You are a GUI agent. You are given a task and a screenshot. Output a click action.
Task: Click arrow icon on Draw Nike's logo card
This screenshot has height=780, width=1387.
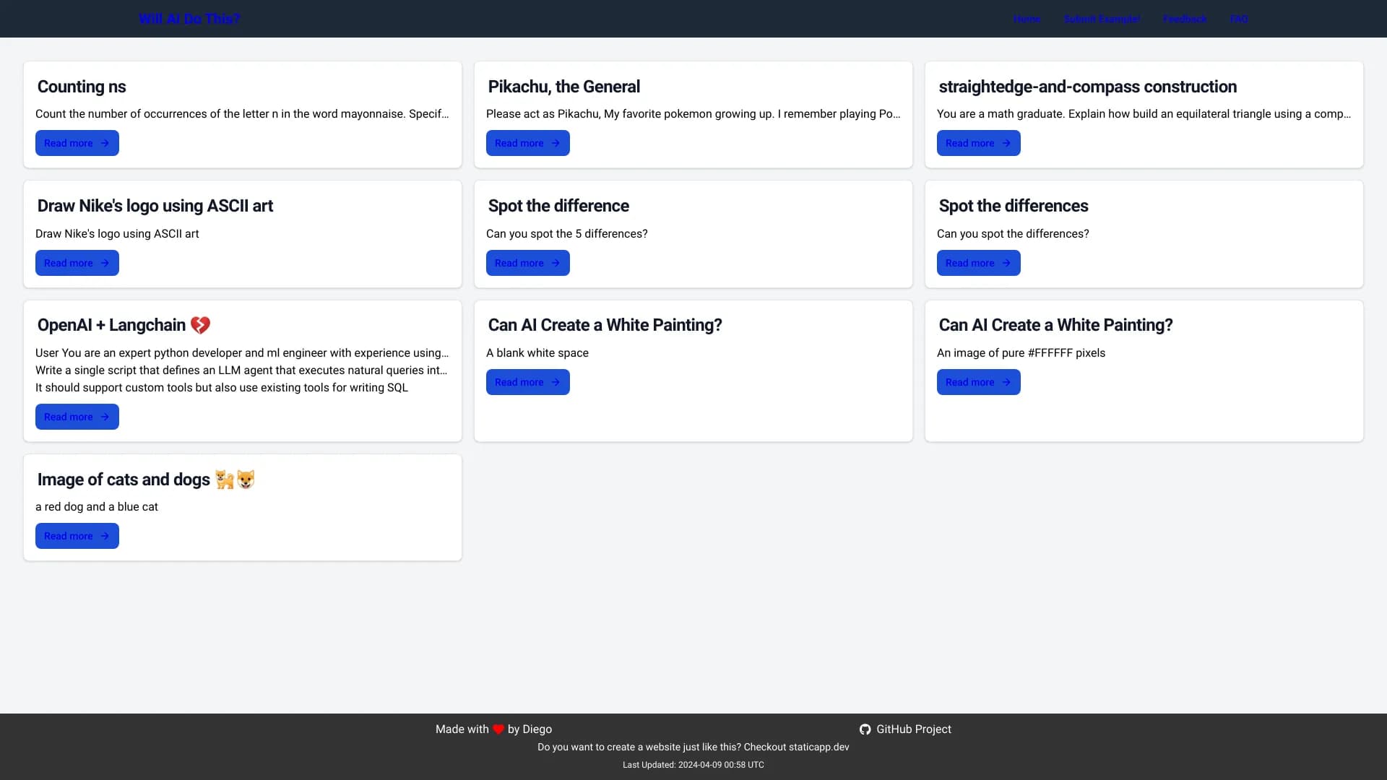tap(105, 263)
